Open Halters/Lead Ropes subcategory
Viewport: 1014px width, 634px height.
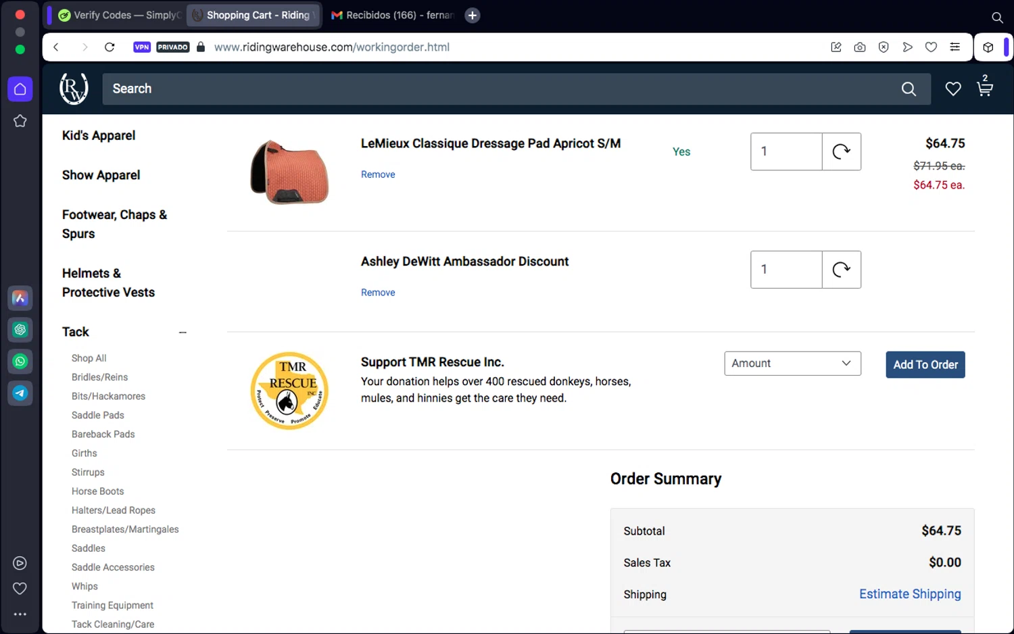click(x=114, y=510)
